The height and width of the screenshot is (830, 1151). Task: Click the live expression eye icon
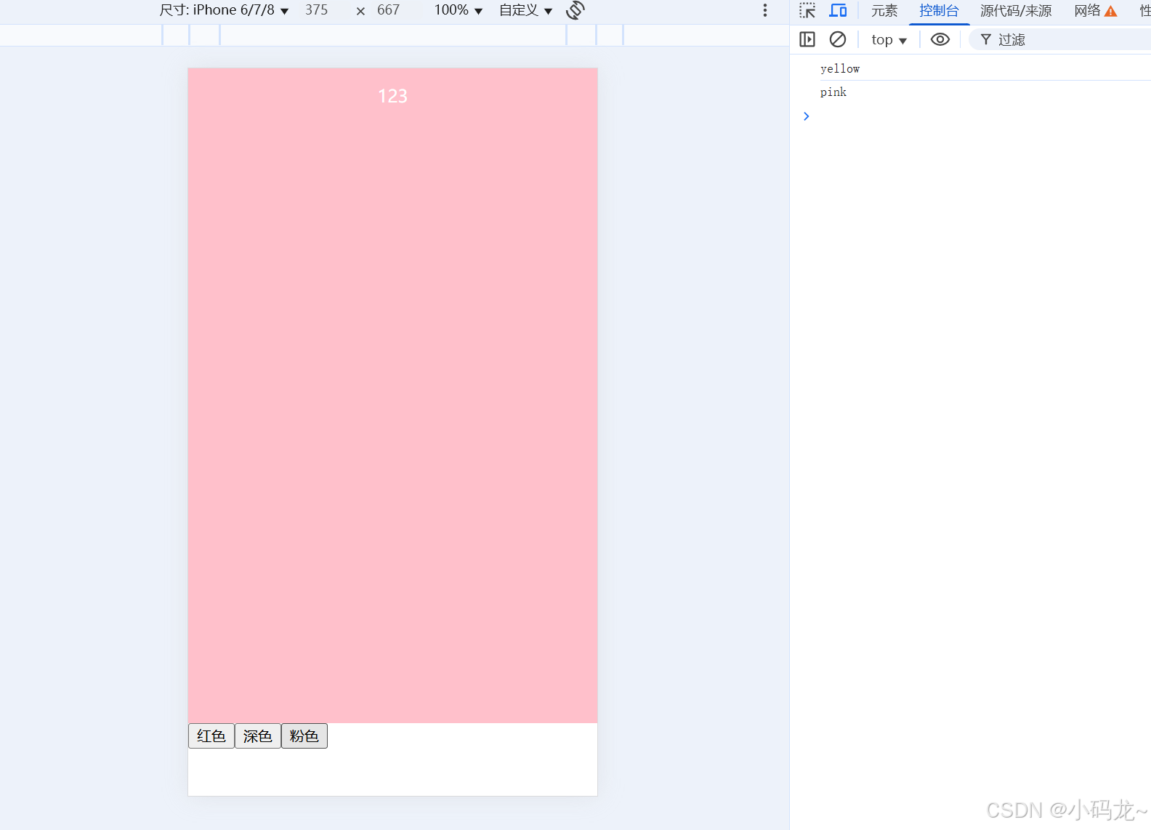coord(940,39)
